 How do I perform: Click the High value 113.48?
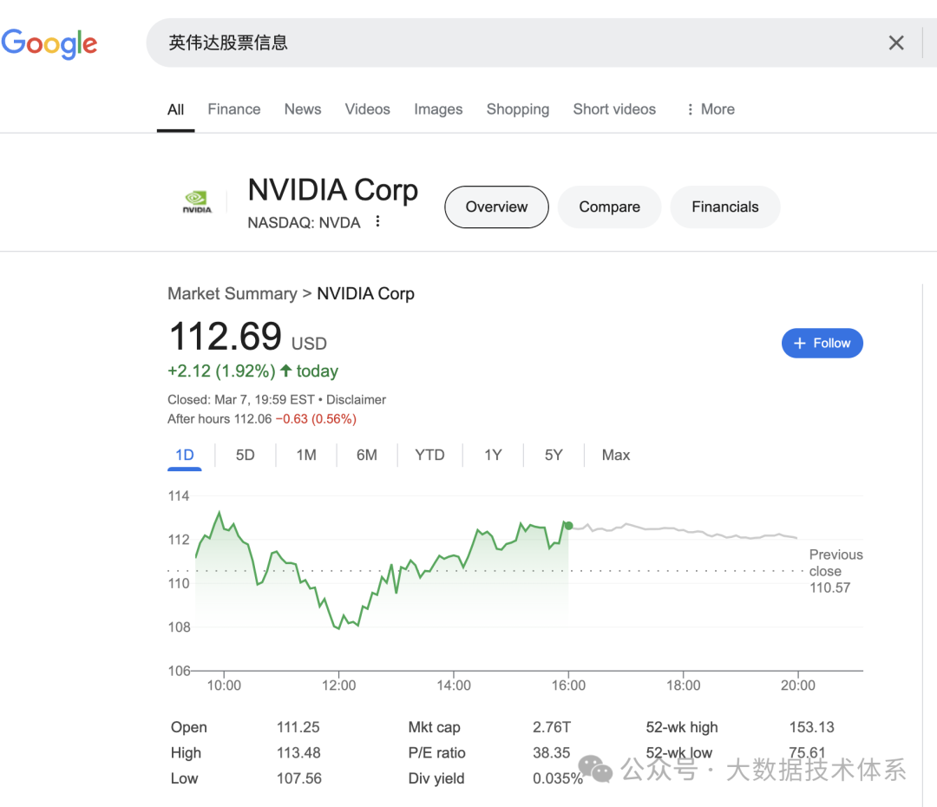pos(298,752)
